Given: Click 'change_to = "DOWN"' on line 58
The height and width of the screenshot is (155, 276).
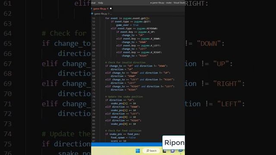Looking at the screenshot, I should 134,42.
